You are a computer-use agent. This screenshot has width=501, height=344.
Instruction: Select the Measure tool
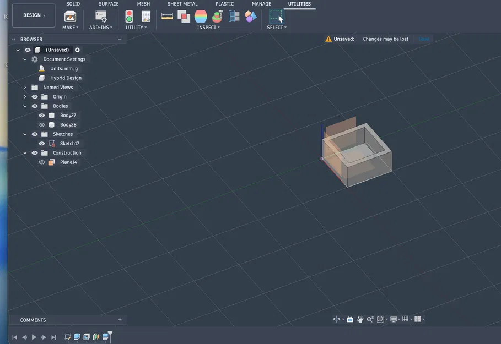(x=167, y=16)
